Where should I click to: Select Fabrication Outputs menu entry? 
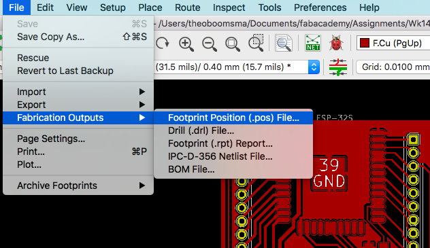point(78,118)
